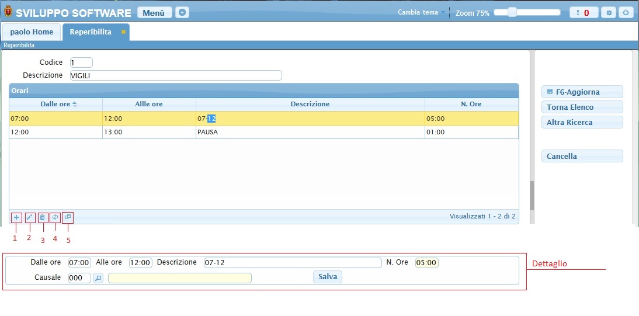Close the Reperibilita tab
The height and width of the screenshot is (316, 639).
click(123, 32)
